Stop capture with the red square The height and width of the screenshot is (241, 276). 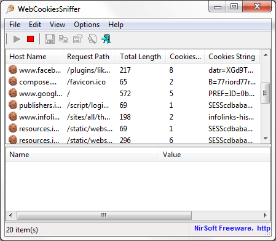pyautogui.click(x=30, y=39)
